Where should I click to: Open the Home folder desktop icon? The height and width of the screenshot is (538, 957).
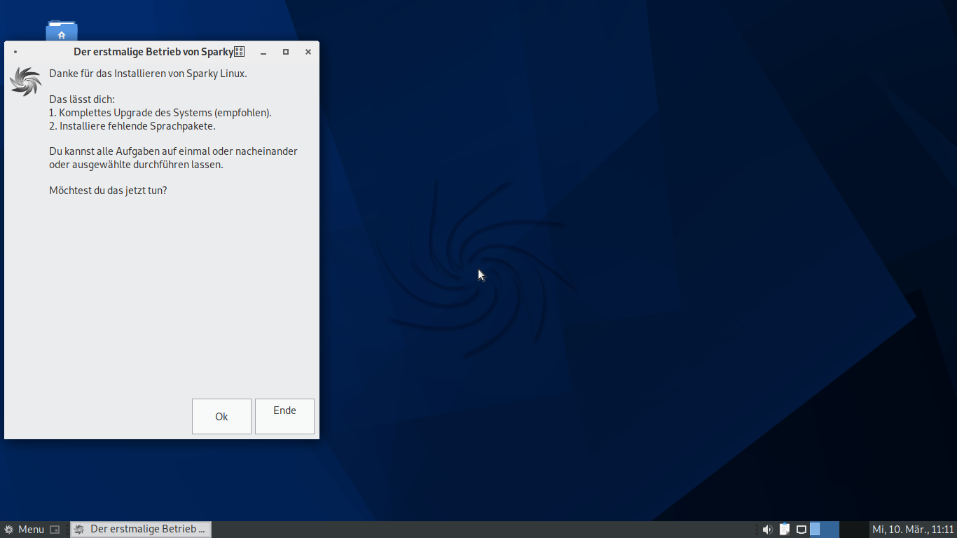[62, 32]
